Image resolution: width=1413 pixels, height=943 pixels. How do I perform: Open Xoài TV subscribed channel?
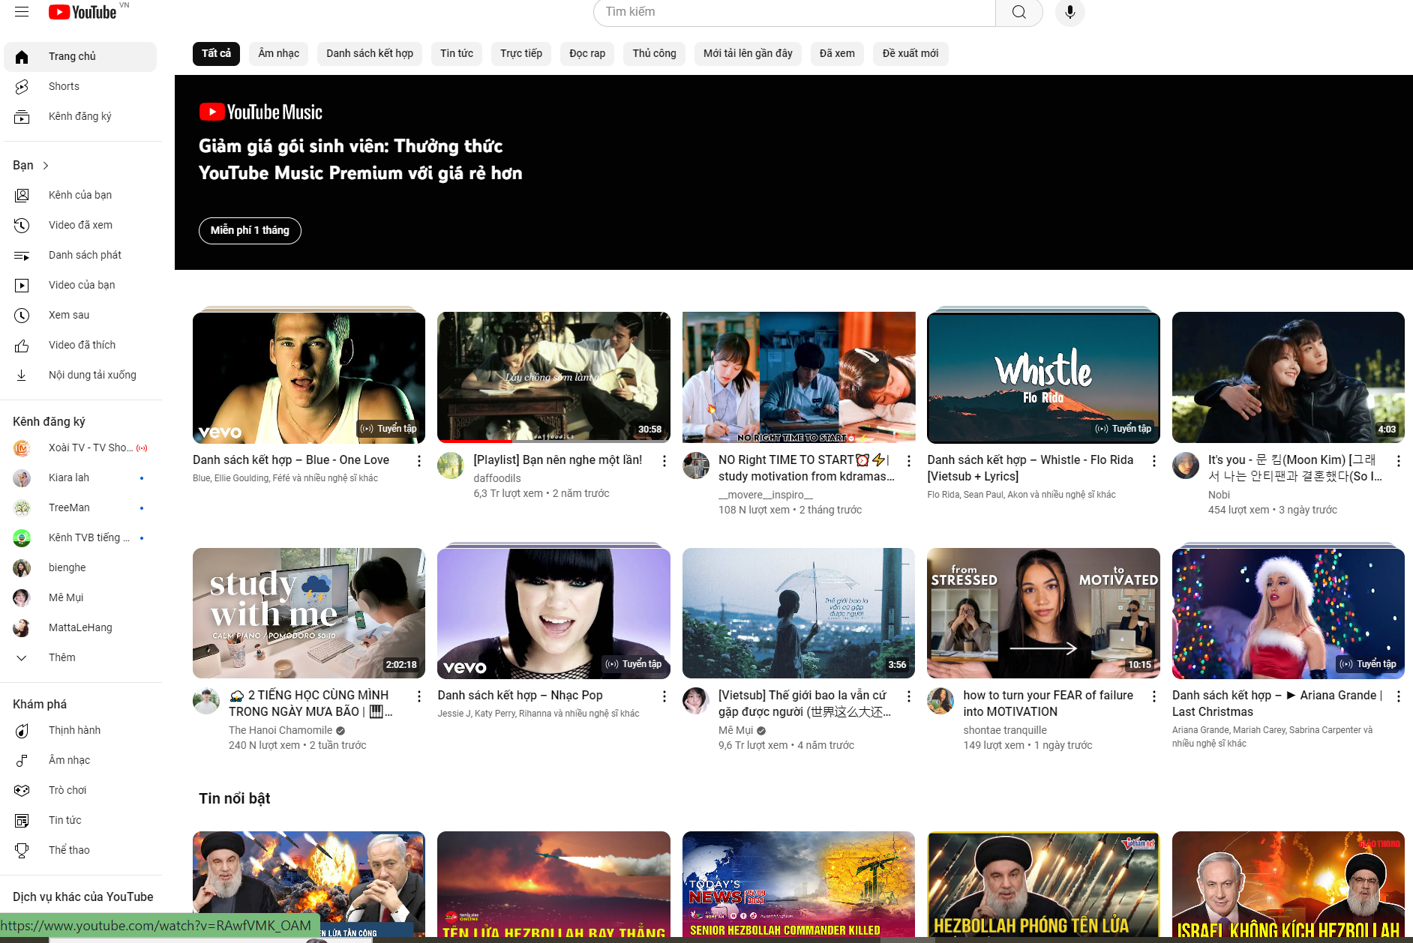(x=80, y=448)
